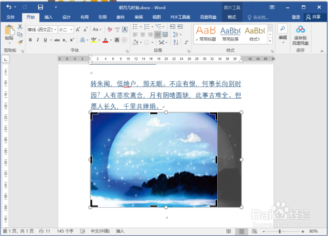This screenshot has width=328, height=236.
Task: Open highlight color dropdown arrow
Action: [x=99, y=40]
